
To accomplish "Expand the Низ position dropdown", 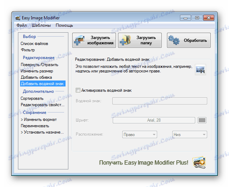I will pos(190,135).
